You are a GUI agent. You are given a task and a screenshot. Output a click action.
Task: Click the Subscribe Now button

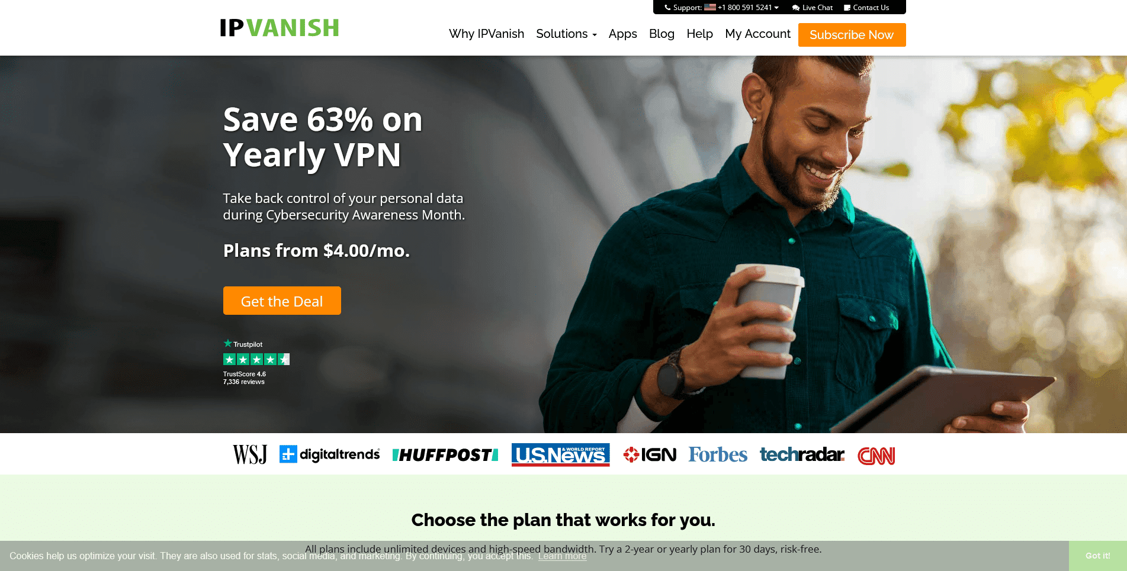(852, 35)
